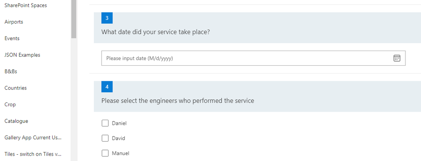421x161 pixels.
Task: Open Crop navigation item
Action: (10, 105)
